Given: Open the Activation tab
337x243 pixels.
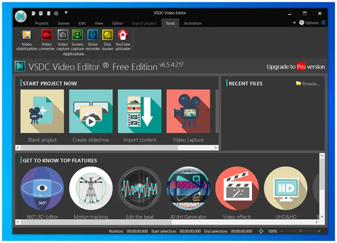Looking at the screenshot, I should [x=193, y=23].
